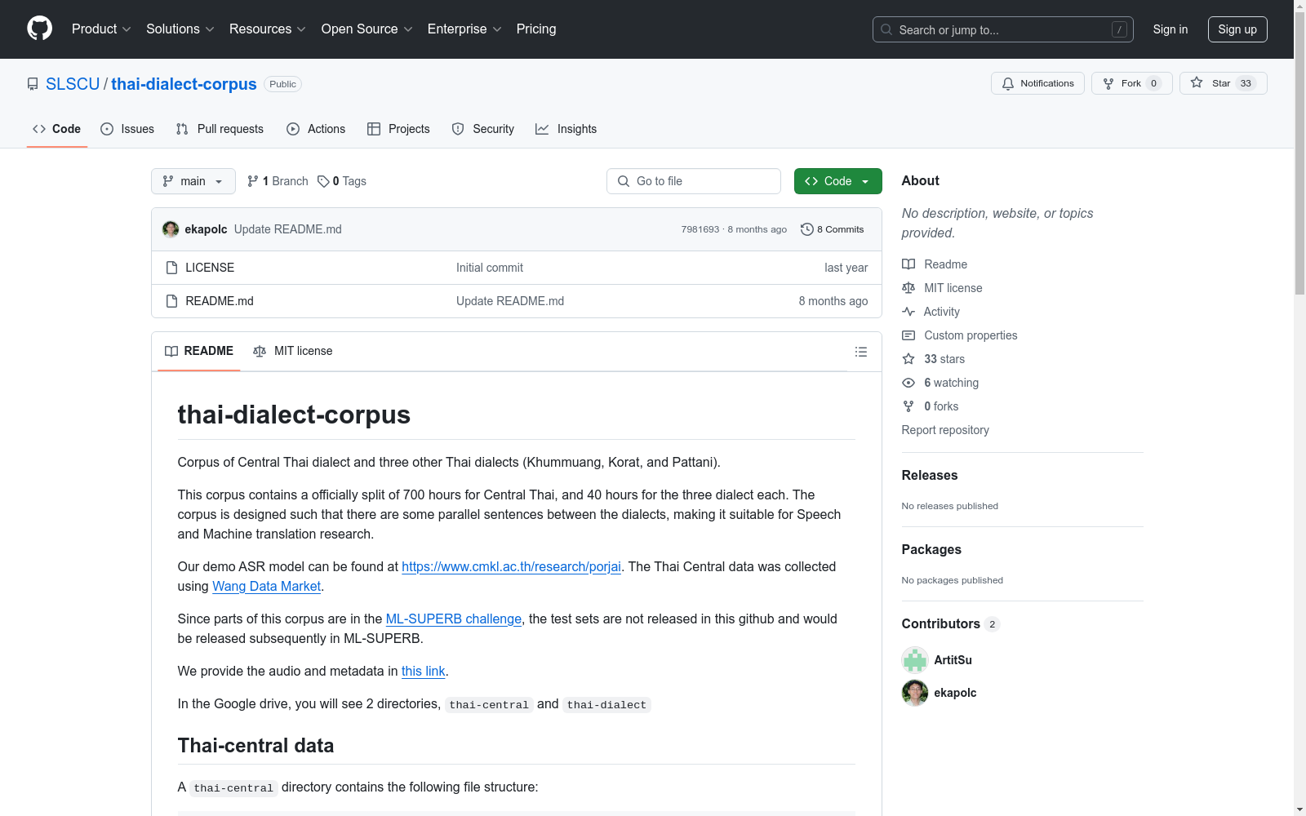View the 8 Commits history
The height and width of the screenshot is (816, 1306).
point(833,229)
